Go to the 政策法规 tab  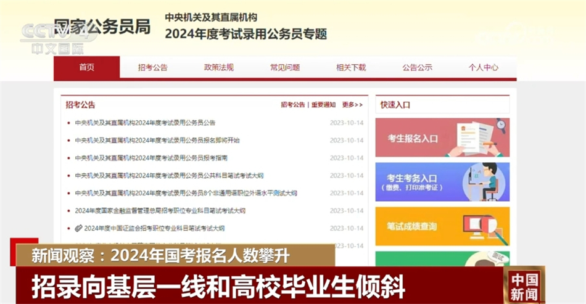[x=219, y=67]
